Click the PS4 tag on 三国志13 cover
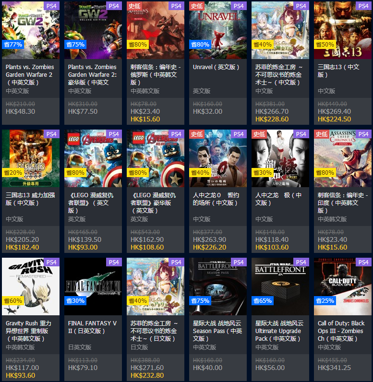 [363, 6]
